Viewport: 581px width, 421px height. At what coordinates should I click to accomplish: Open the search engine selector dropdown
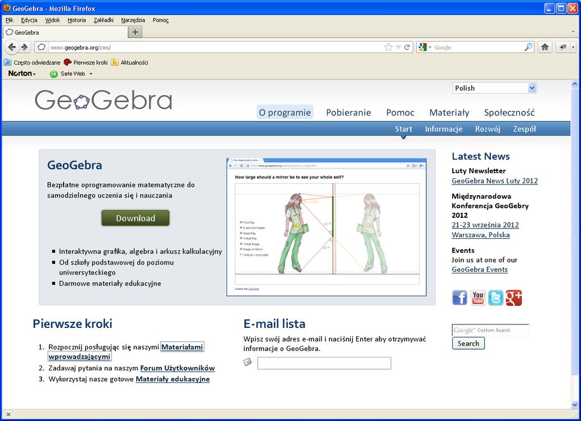(430, 48)
